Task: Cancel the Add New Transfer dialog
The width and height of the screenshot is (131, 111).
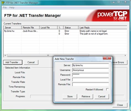Action: coord(102,96)
